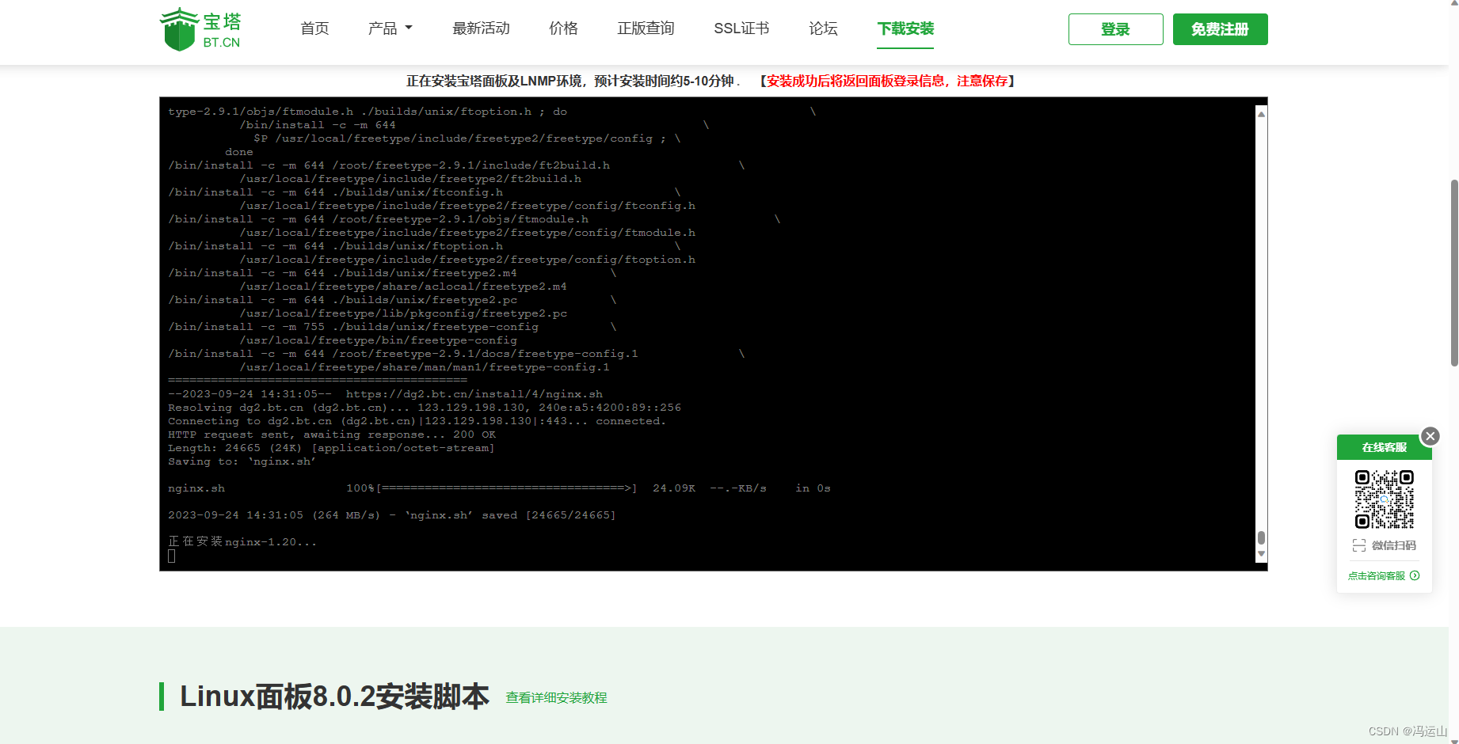This screenshot has height=744, width=1459.
Task: Open SSL证书 nav item
Action: click(741, 28)
